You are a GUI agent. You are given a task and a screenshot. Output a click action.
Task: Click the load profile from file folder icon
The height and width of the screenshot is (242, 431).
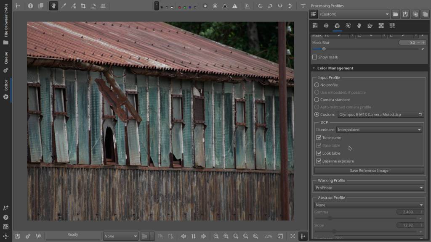coord(396,14)
